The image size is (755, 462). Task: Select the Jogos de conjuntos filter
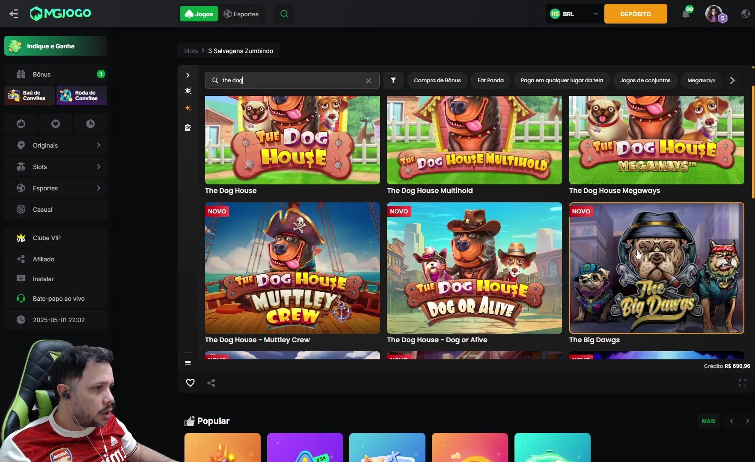coord(645,80)
